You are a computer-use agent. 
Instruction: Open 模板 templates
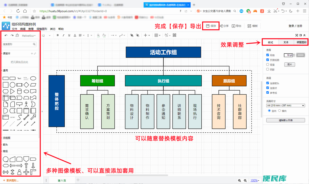(x=253, y=26)
